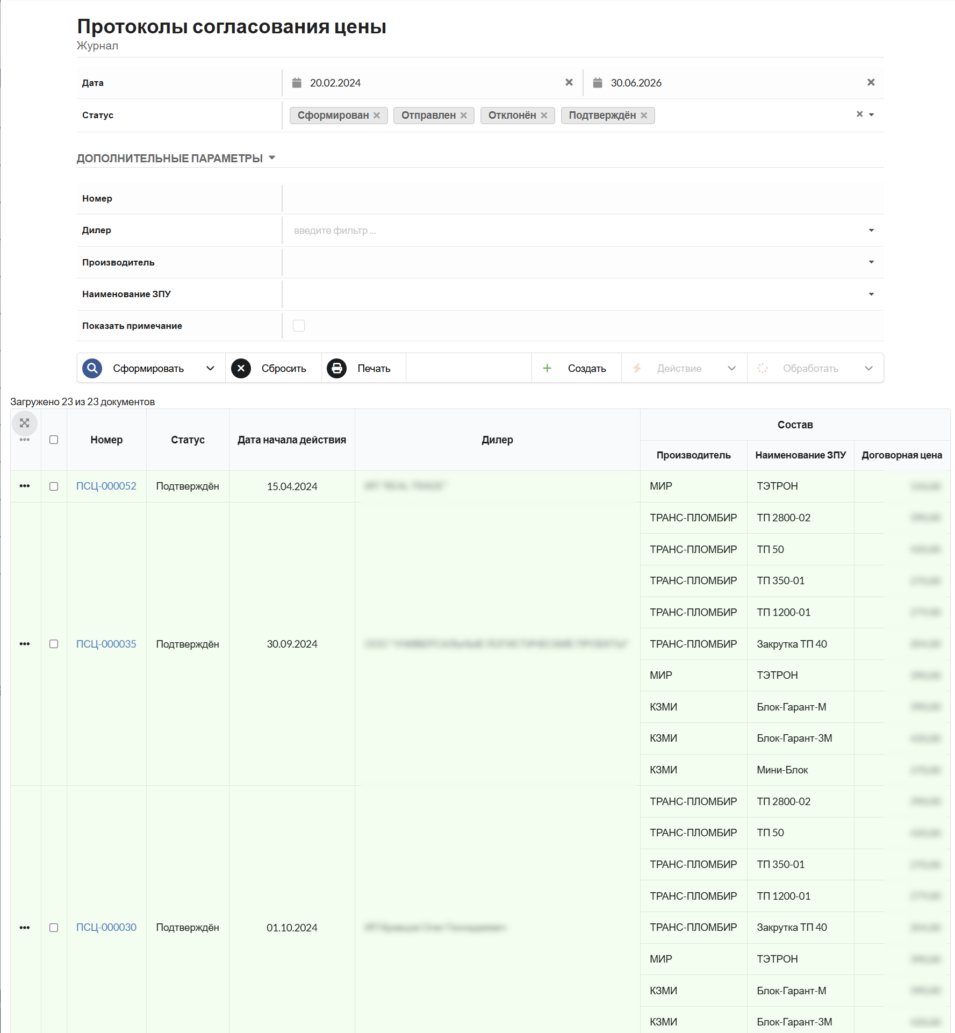Click the Обработать spinner icon
Viewport: 955px width, 1033px height.
[762, 368]
